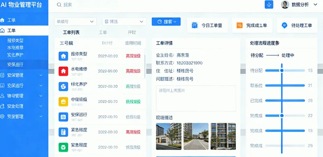The height and width of the screenshot is (157, 323).
Task: Click the 绿化养护 row round icon
Action: (63, 86)
